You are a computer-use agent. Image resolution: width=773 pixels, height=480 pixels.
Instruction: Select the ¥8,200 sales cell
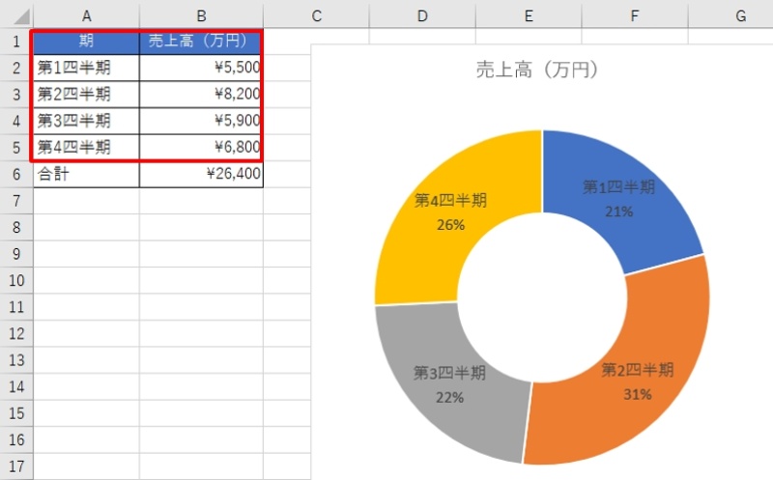click(x=201, y=95)
